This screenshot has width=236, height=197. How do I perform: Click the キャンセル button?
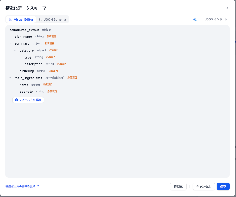pos(204,187)
